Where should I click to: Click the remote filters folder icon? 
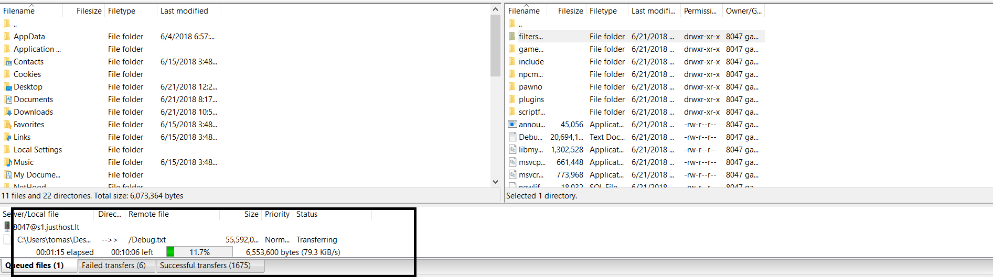click(x=512, y=36)
